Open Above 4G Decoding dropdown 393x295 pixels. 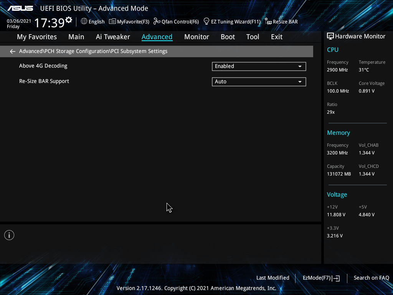(x=259, y=66)
